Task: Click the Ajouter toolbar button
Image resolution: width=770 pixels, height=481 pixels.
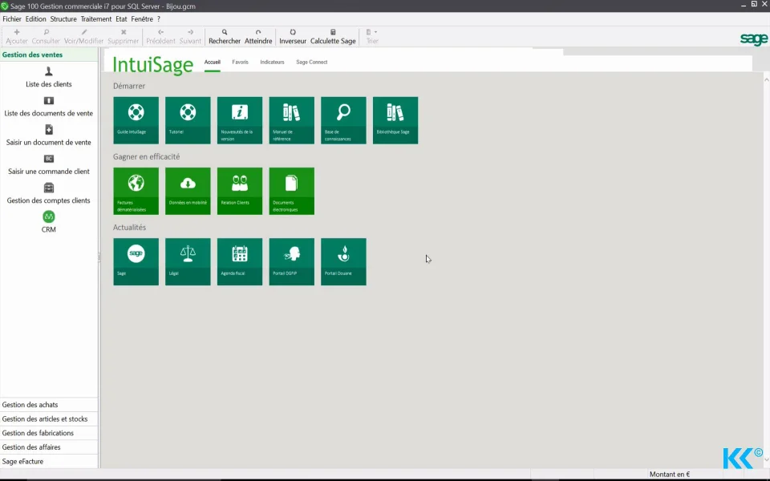Action: [17, 37]
